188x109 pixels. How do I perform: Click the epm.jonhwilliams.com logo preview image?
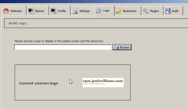(x=103, y=82)
